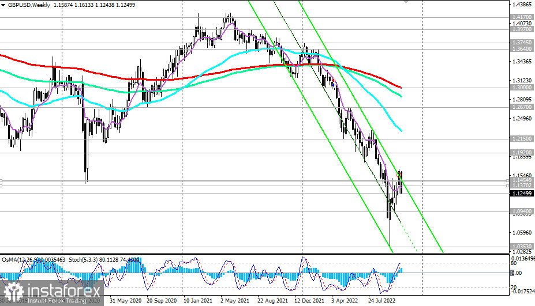This screenshot has width=535, height=306.
Task: Click the chart symbol triangle beside GBPUSD
Action: [3, 3]
